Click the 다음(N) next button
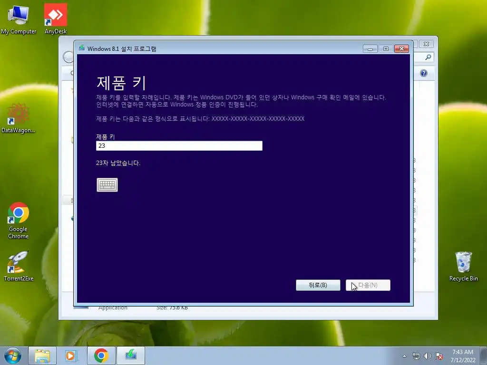487x365 pixels. pyautogui.click(x=368, y=285)
